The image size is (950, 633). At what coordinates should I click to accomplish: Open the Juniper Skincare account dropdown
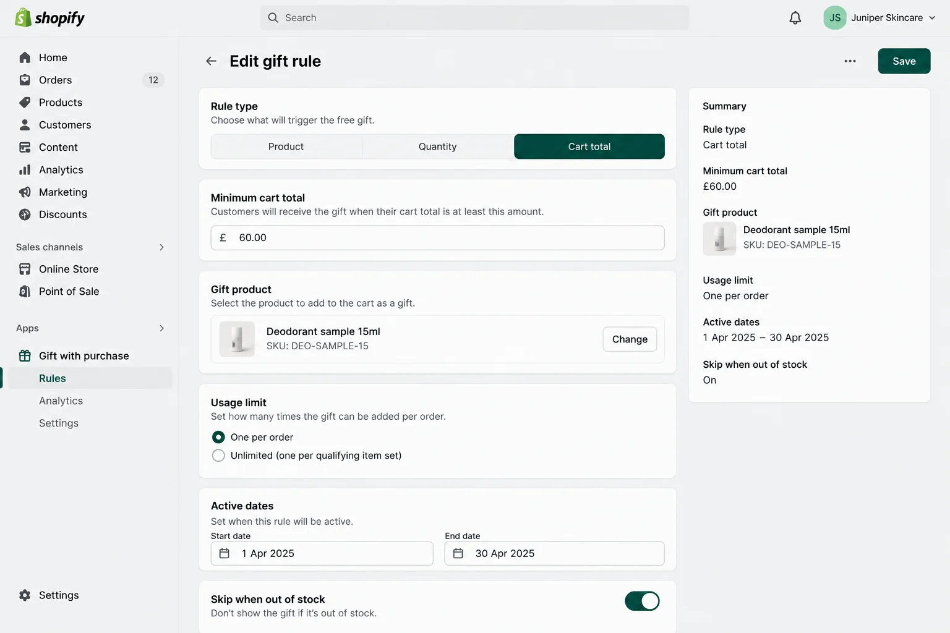pyautogui.click(x=879, y=18)
